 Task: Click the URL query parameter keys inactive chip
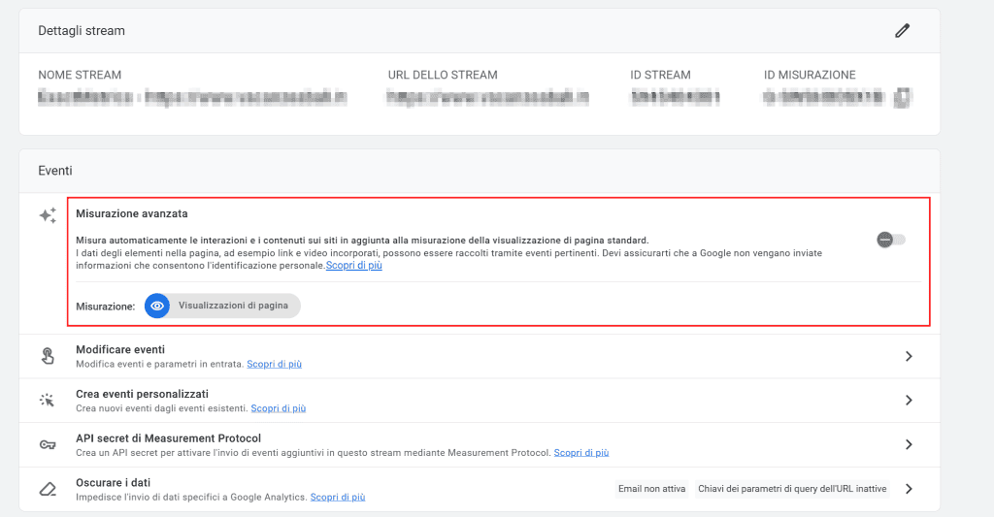pos(792,489)
